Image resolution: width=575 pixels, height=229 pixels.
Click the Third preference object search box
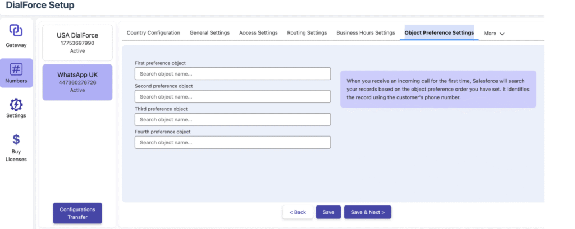tap(232, 120)
